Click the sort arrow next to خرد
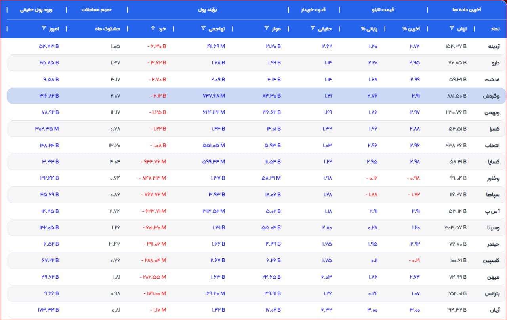 pos(153,28)
